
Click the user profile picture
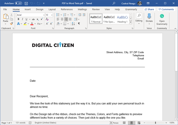click(x=140, y=3)
